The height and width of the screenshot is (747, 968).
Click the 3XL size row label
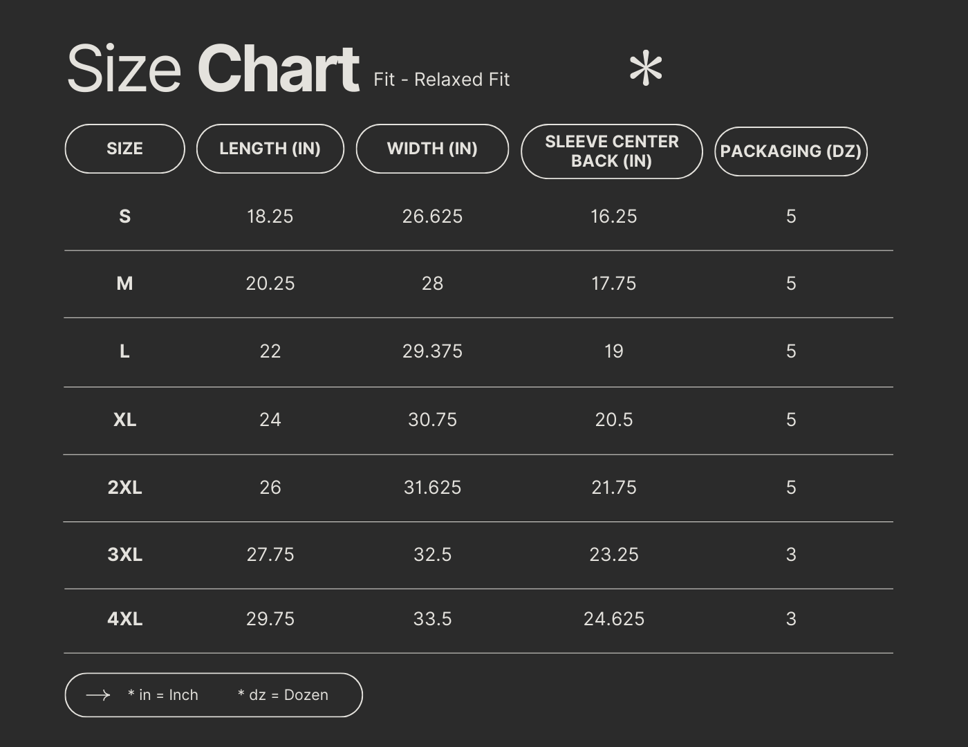[x=124, y=555]
